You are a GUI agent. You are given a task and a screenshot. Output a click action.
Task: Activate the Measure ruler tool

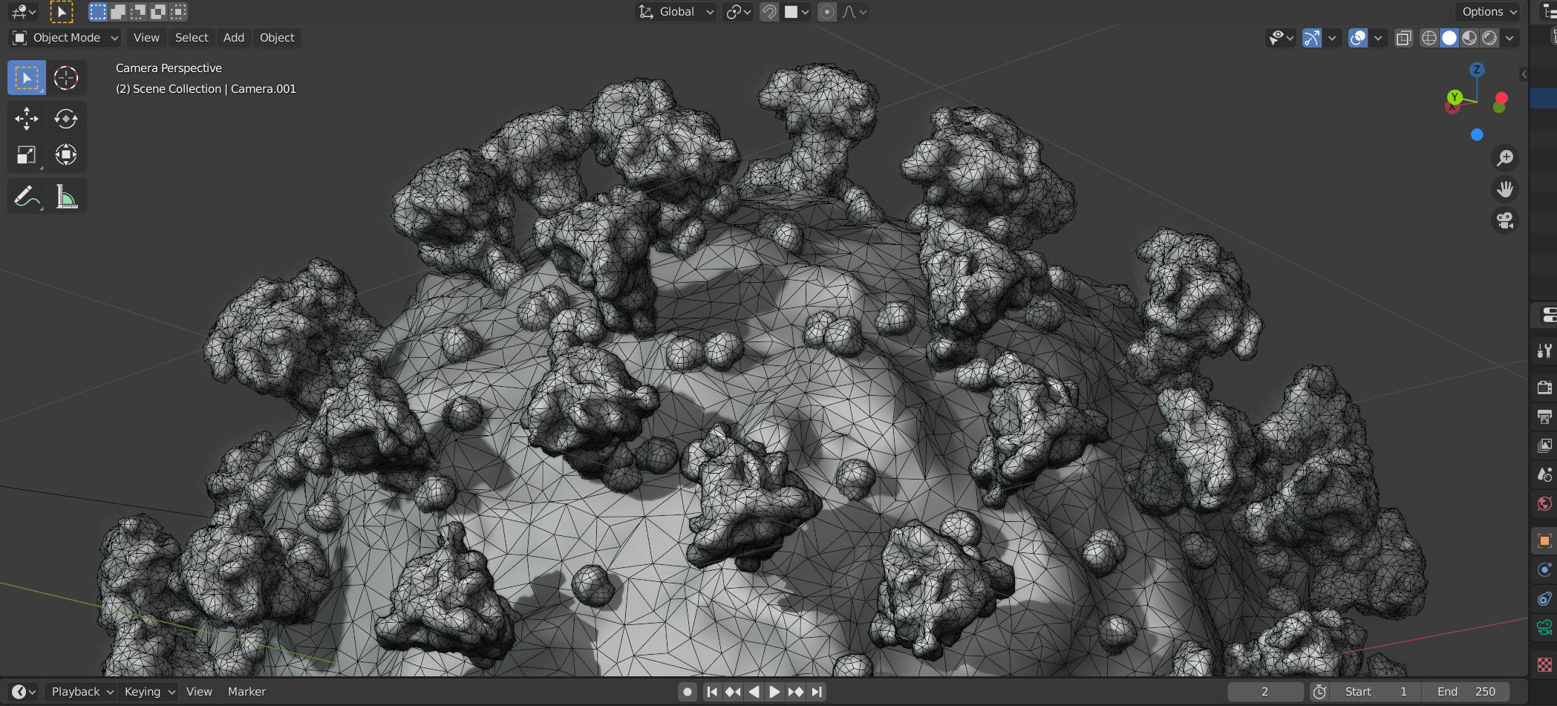coord(66,197)
